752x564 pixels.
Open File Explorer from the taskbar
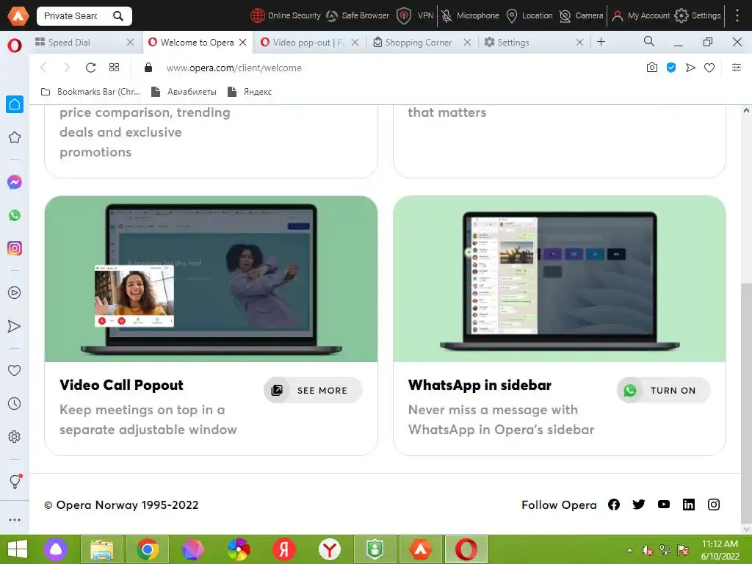pyautogui.click(x=102, y=549)
